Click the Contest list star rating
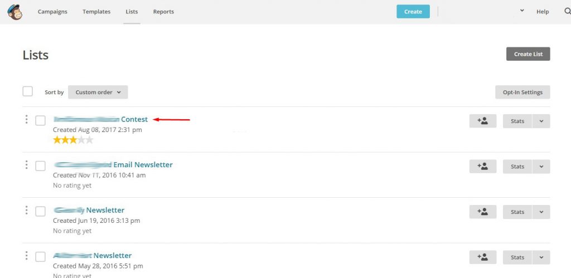Viewport: 571px width, 278px height. click(73, 140)
